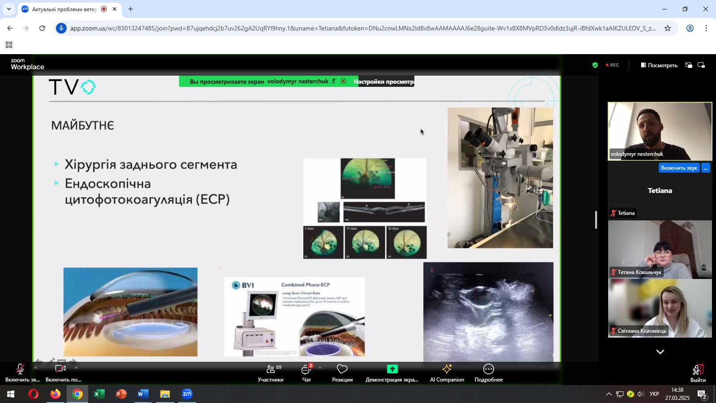Bookmark this page with the star icon

(668, 28)
